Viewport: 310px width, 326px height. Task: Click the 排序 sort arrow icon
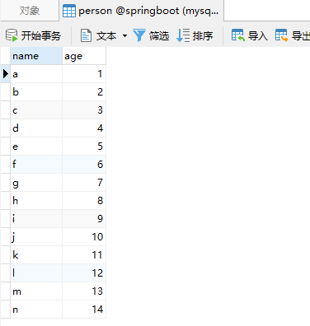(183, 35)
